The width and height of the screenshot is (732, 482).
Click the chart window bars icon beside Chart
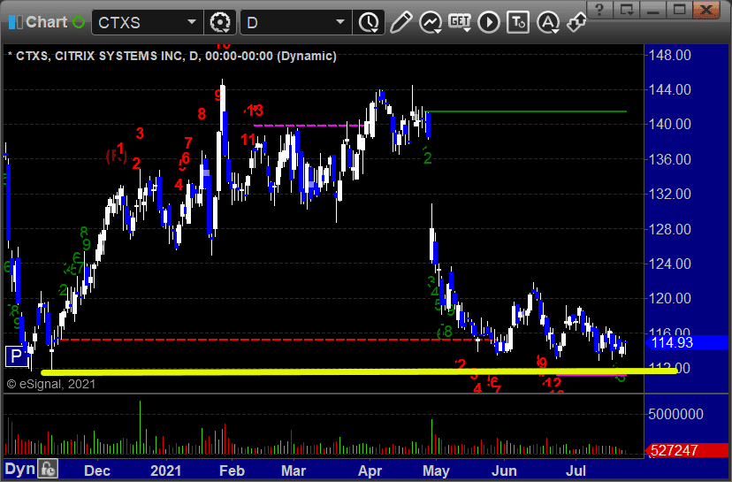pos(15,22)
